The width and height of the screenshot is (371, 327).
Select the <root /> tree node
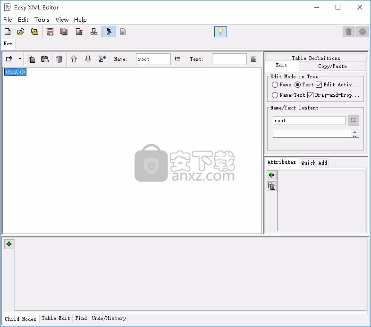point(15,72)
